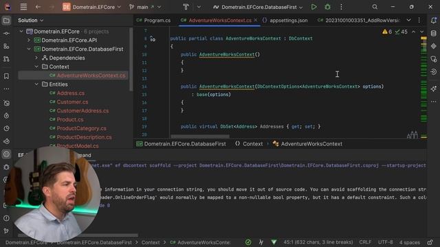Screen dimensions: 440x247
Task: Open the Git branch tool window icon
Action: pyautogui.click(x=6, y=231)
